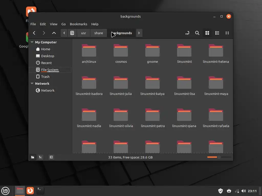
Task: Select the linuxmint-olivia folder icon
Action: coord(121,115)
